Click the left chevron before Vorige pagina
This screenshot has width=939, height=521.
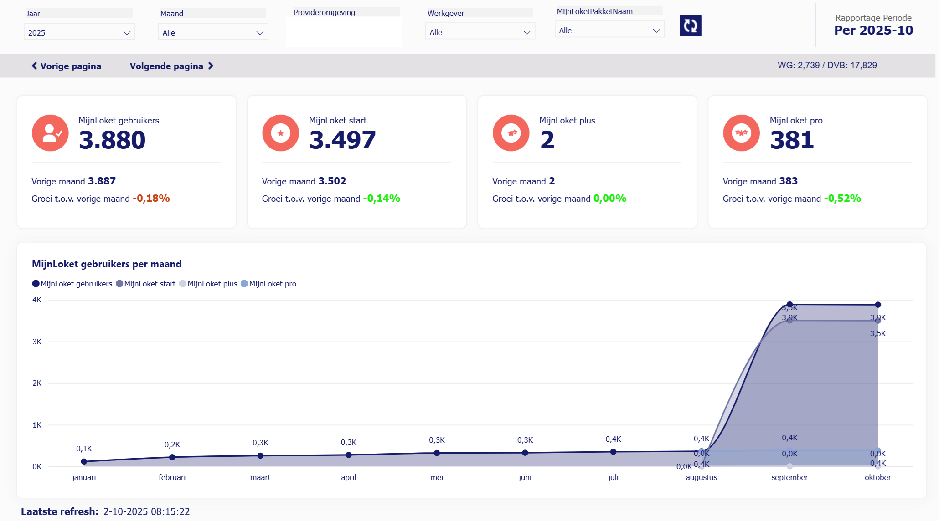[x=34, y=66]
